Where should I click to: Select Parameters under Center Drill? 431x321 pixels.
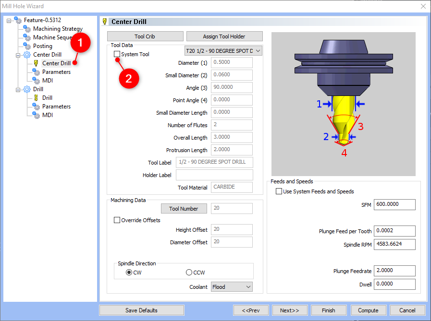56,72
